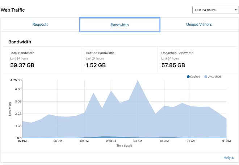This screenshot has height=165, width=239.
Task: Click the dark blue Cached legend dot
Action: coord(188,77)
